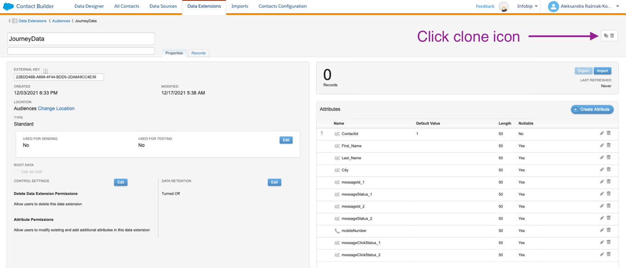Open the Data Designer tab
The height and width of the screenshot is (268, 626).
(89, 6)
